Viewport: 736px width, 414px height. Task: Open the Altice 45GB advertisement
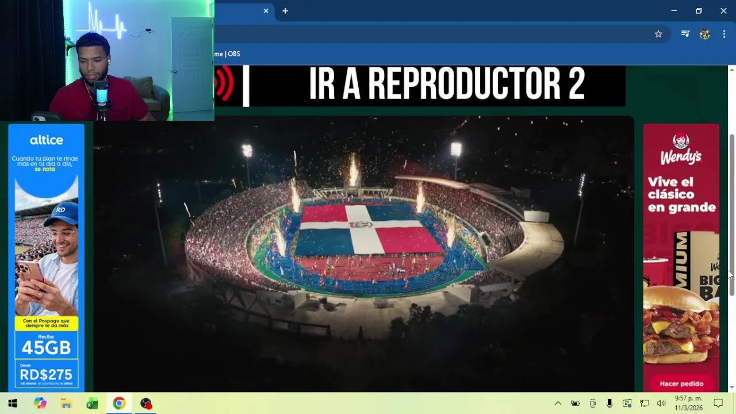pyautogui.click(x=47, y=258)
